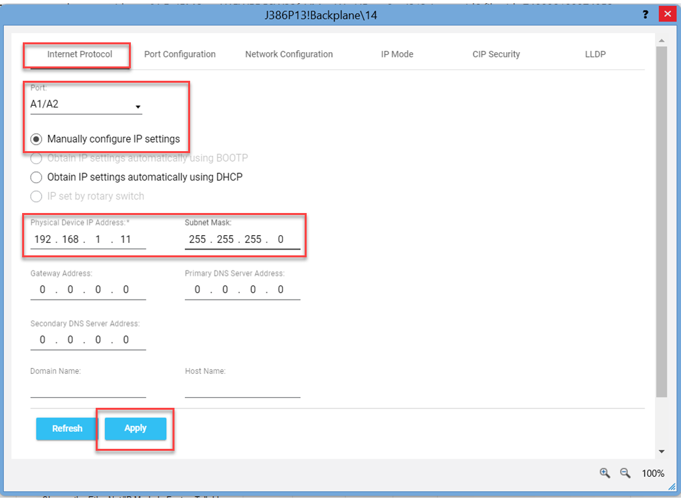Click the zoom in magnifier icon
Image resolution: width=681 pixels, height=499 pixels.
pos(604,474)
